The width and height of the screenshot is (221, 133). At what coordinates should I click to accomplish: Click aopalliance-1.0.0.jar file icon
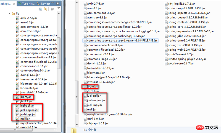pos(85,27)
